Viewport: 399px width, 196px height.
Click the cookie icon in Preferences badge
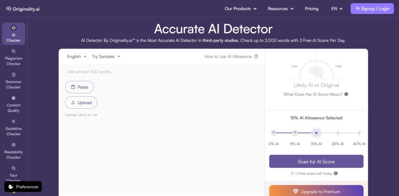pyautogui.click(x=11, y=187)
